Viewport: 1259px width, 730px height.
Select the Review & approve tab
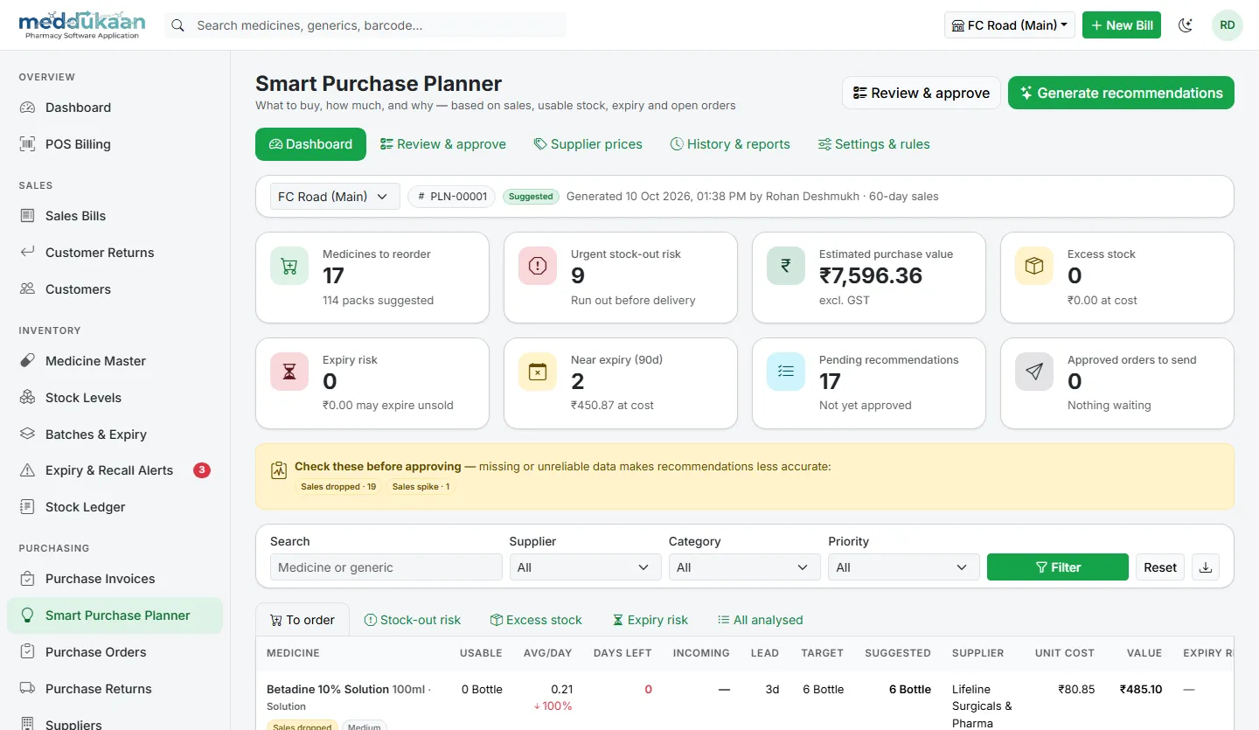(443, 144)
